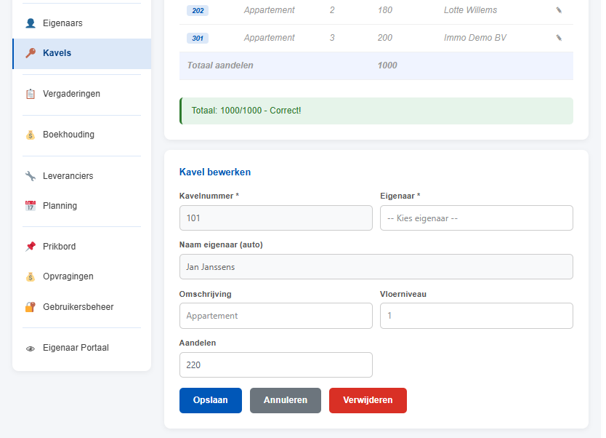Click the Omschrijving input field

(275, 316)
